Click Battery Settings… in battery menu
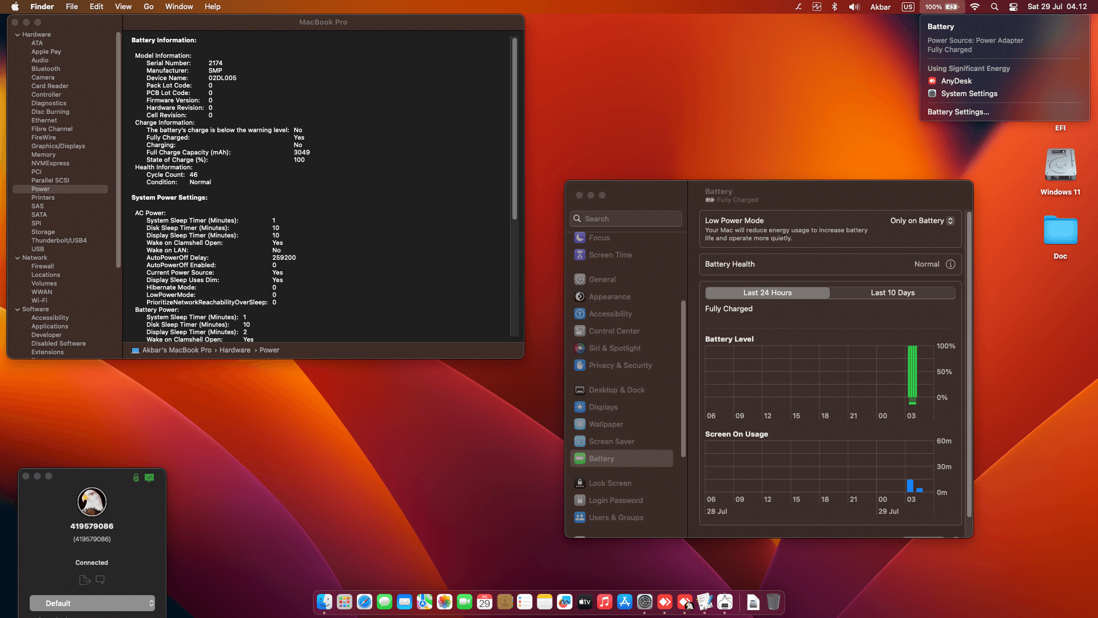Viewport: 1098px width, 618px height. (958, 112)
